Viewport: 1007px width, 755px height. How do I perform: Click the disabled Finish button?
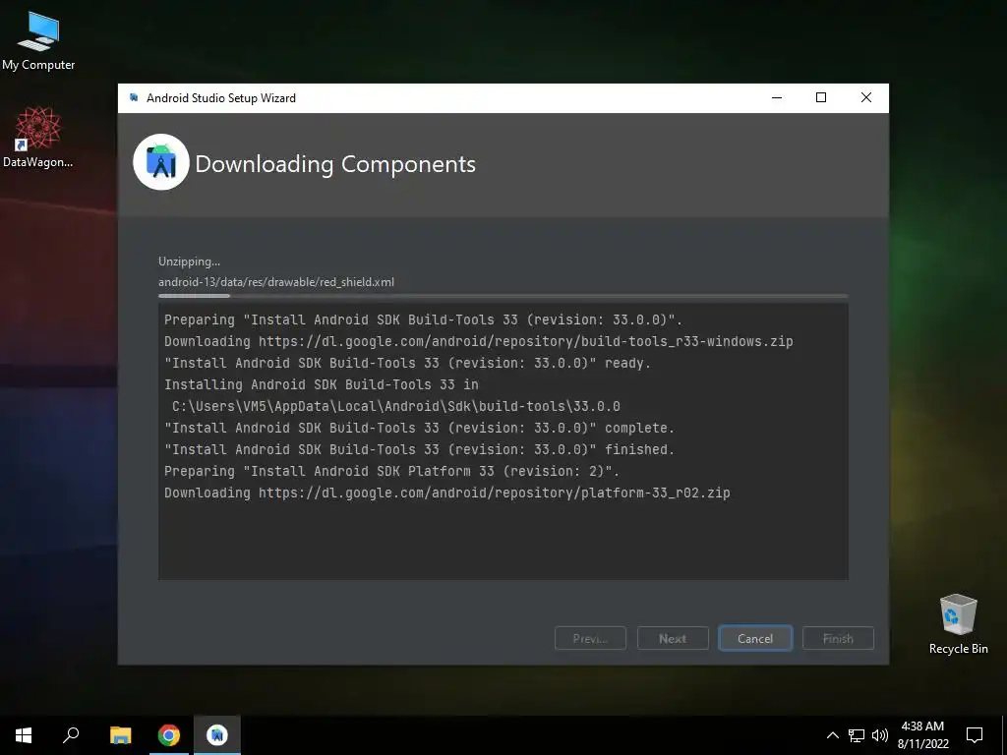(838, 638)
